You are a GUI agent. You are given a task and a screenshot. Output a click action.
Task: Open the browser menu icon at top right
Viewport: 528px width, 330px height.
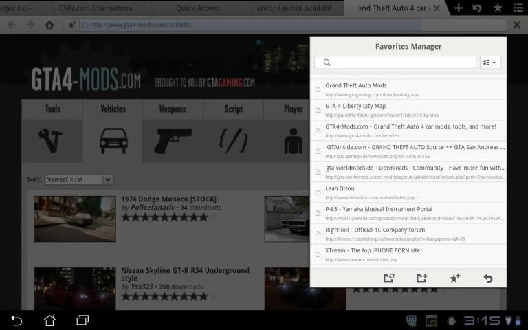click(517, 8)
